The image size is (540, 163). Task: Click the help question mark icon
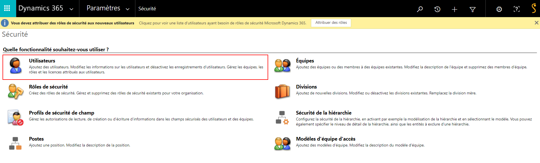(517, 9)
